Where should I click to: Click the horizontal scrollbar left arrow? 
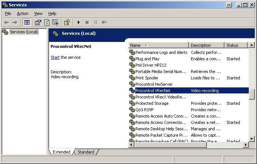131,145
